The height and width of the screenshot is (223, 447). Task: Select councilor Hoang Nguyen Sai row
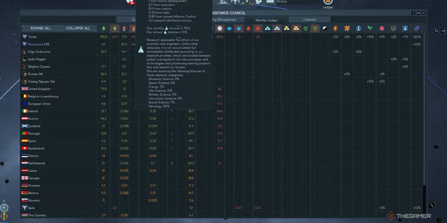(x=222, y=81)
